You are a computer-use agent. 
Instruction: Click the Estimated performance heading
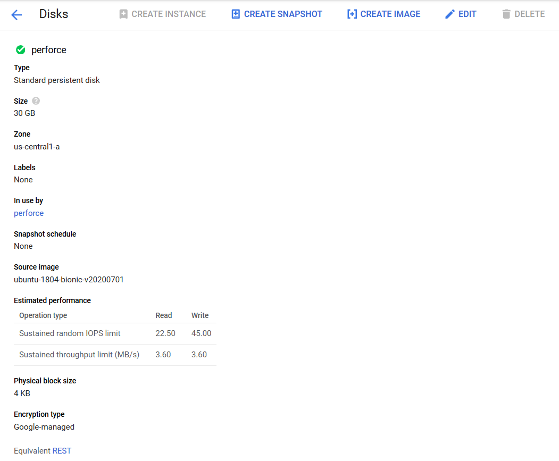(x=53, y=300)
